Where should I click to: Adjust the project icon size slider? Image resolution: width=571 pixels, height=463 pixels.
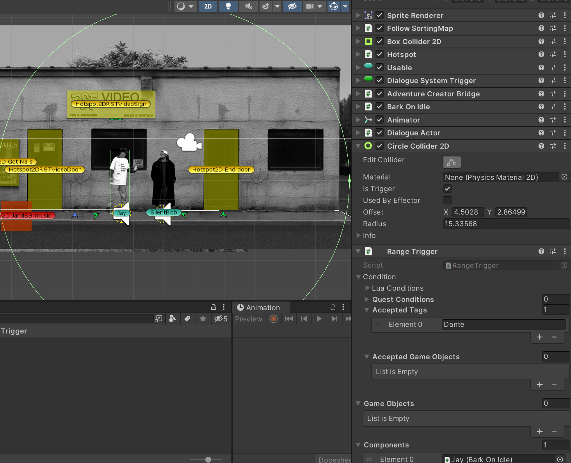click(x=208, y=459)
